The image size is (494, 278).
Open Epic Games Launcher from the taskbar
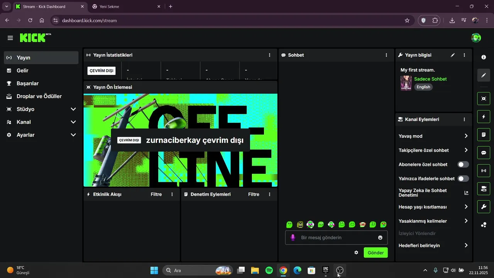click(326, 270)
